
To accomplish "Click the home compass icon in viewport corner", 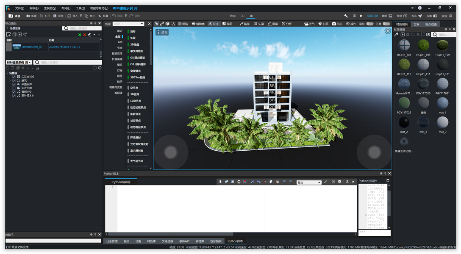I will click(x=388, y=31).
